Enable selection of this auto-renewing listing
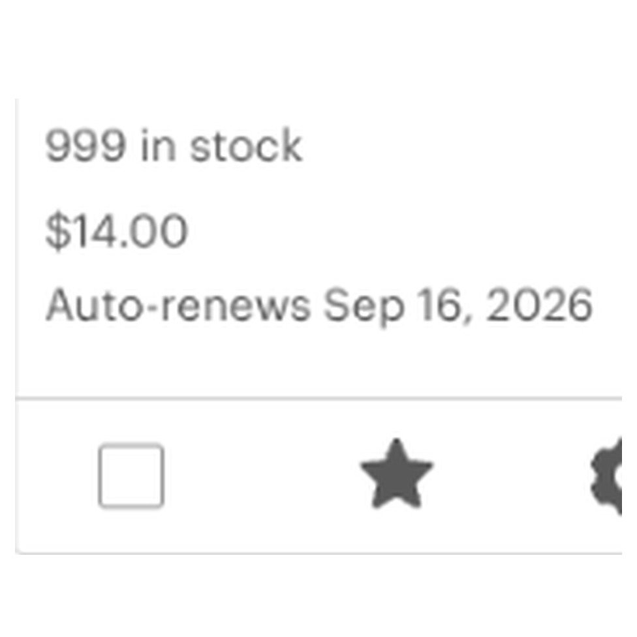The width and height of the screenshot is (637, 637). pos(131,476)
